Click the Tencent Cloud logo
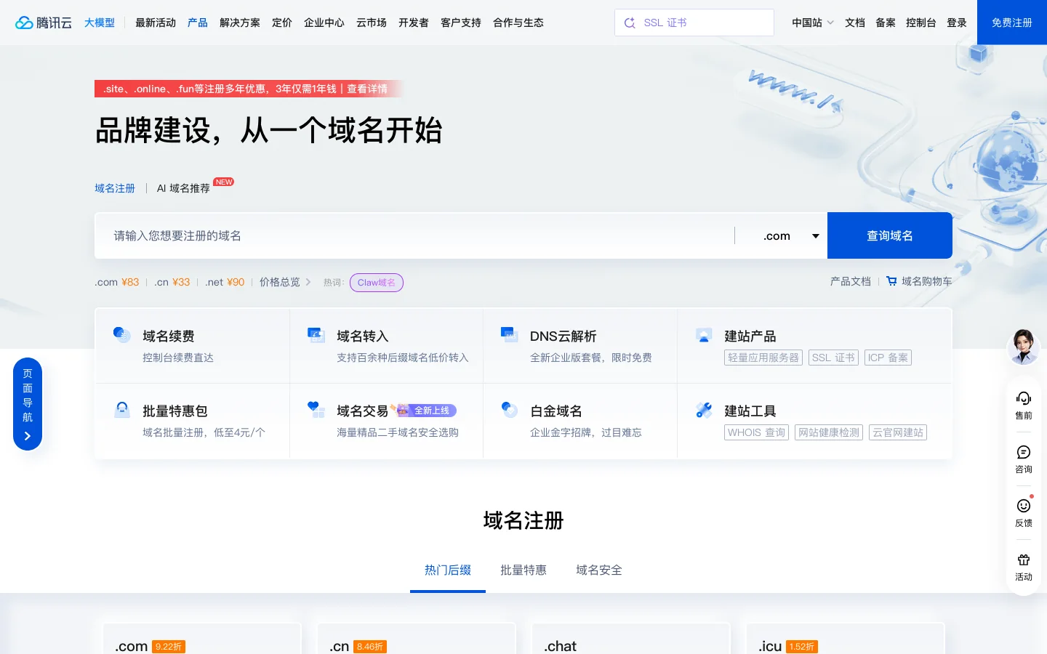 coord(44,23)
